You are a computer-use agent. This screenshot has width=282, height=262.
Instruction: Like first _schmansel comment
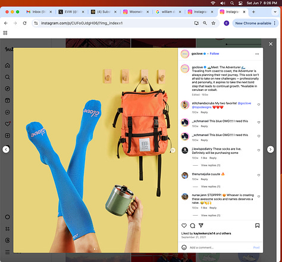tap(259, 122)
